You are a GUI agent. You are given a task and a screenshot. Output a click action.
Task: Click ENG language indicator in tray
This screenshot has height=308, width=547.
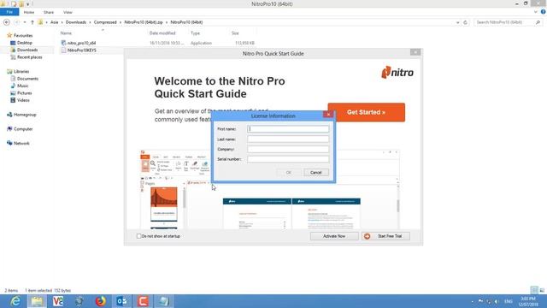point(509,301)
